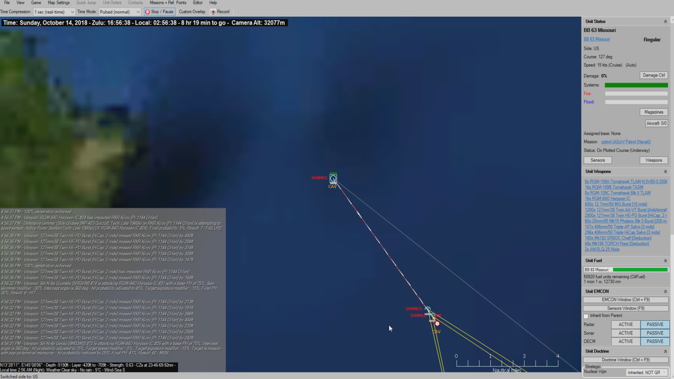
Task: Collapse the Unit Fuel panel chevron
Action: [665, 261]
